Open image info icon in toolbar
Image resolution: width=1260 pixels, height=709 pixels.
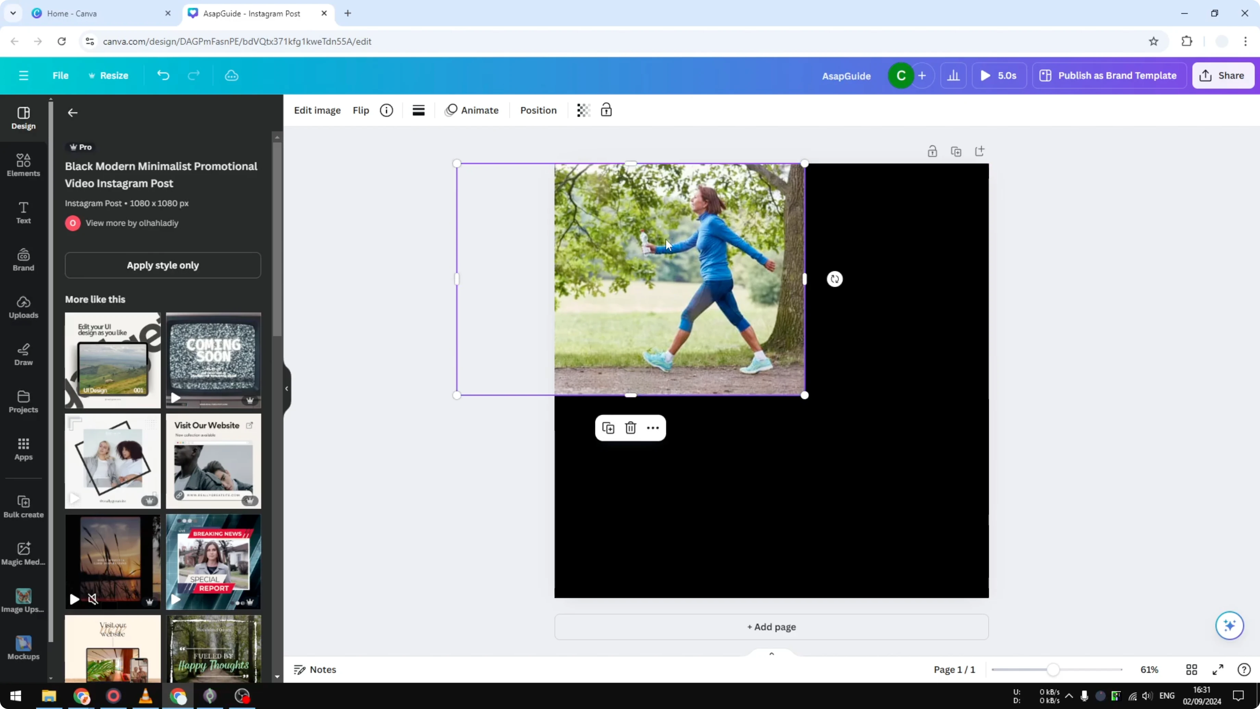(387, 111)
